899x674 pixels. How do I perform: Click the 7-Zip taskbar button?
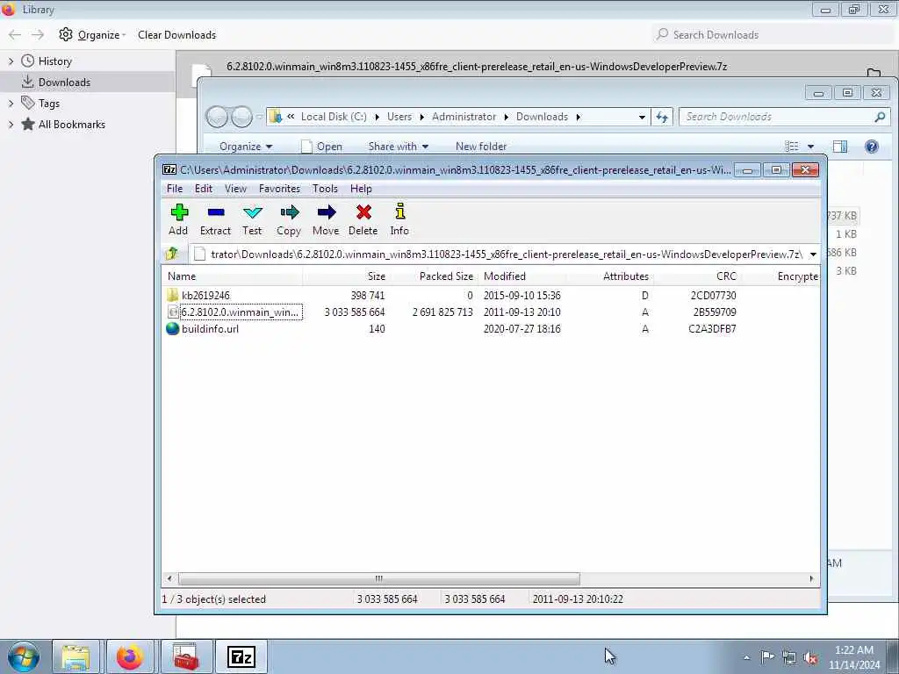click(241, 656)
